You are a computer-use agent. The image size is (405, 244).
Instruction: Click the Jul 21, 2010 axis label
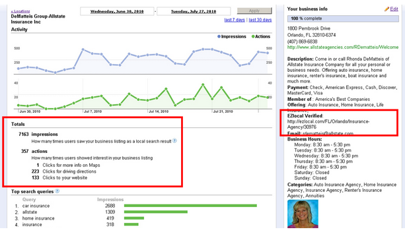click(223, 111)
